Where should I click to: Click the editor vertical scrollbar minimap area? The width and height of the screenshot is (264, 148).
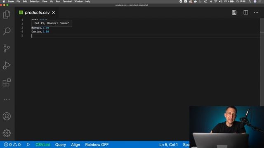click(x=262, y=62)
